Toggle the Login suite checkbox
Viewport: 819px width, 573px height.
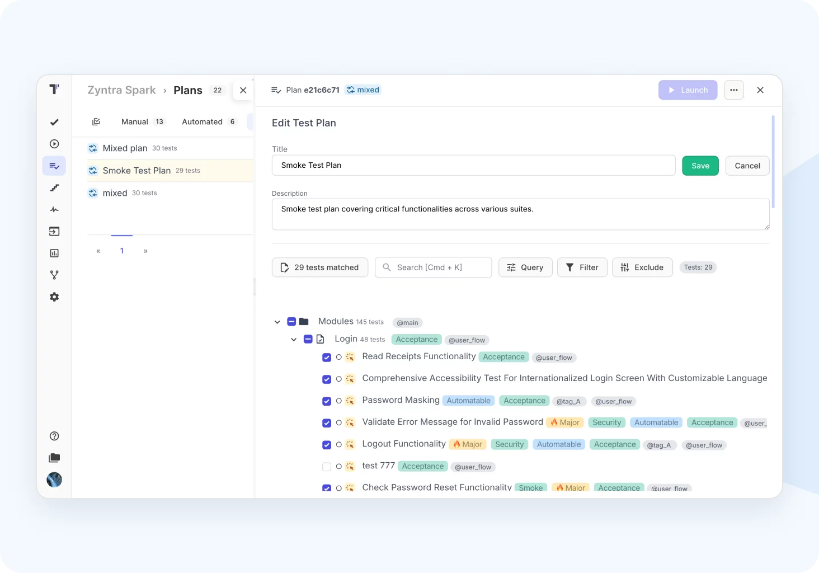tap(308, 339)
